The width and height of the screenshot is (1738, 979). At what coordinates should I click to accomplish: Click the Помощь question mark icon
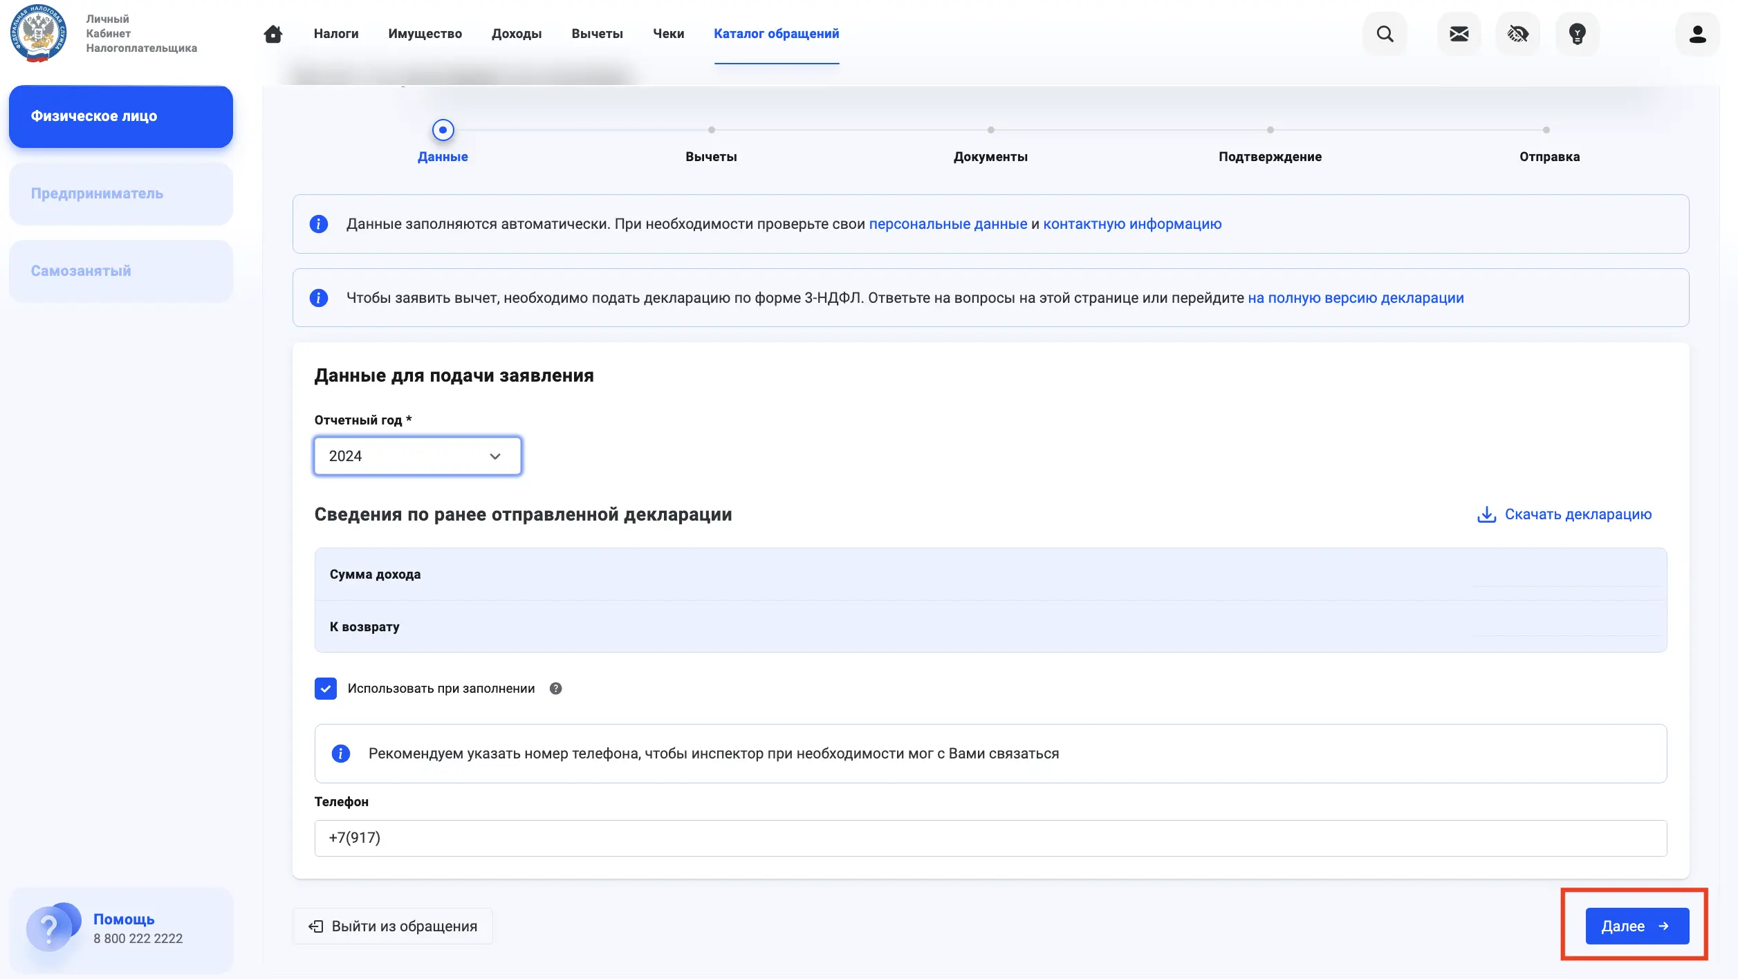click(x=49, y=929)
